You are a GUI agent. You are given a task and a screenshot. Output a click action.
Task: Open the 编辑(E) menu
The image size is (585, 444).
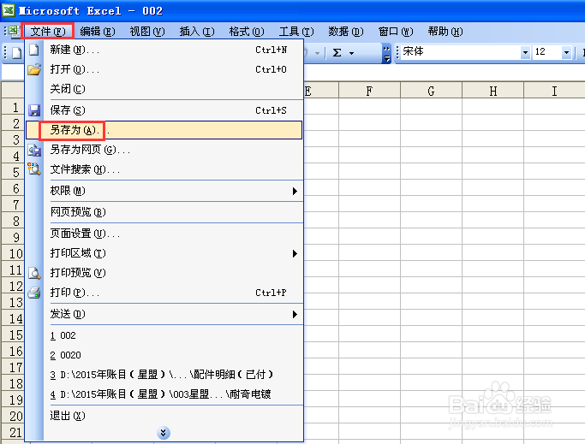tap(98, 32)
